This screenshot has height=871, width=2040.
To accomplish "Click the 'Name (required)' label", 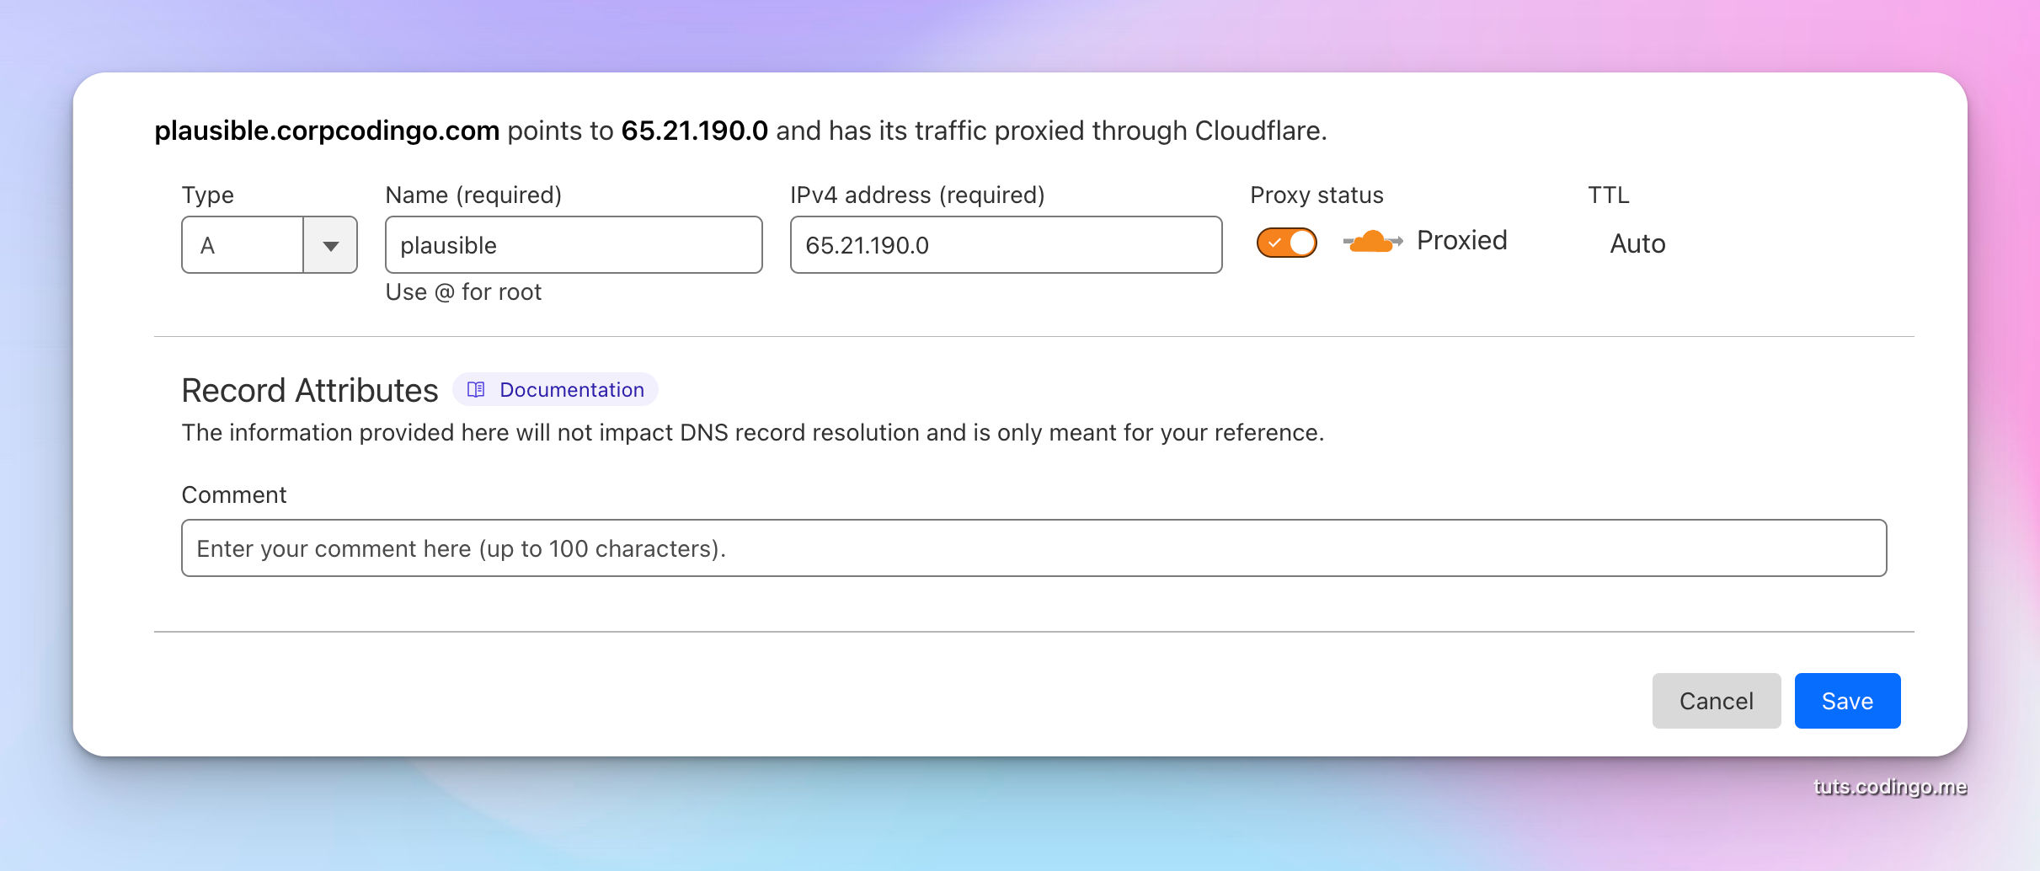I will (x=473, y=195).
